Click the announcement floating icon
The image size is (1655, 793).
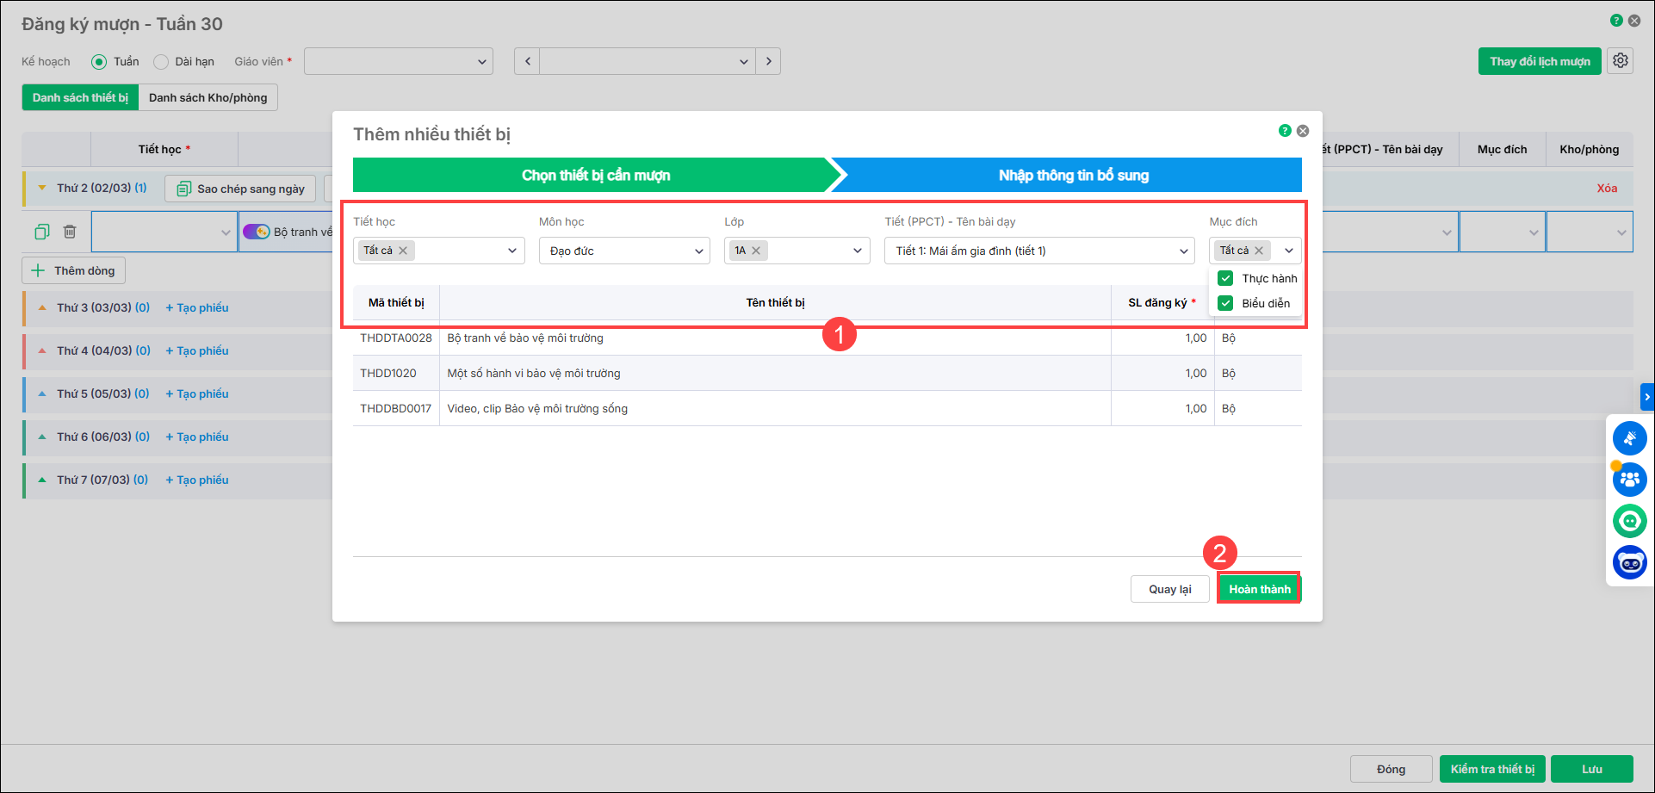[1629, 438]
